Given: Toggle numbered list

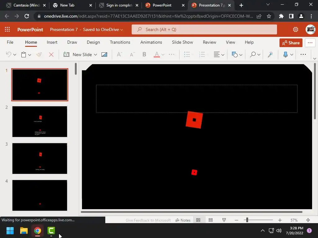Looking at the screenshot, I should tap(202, 55).
